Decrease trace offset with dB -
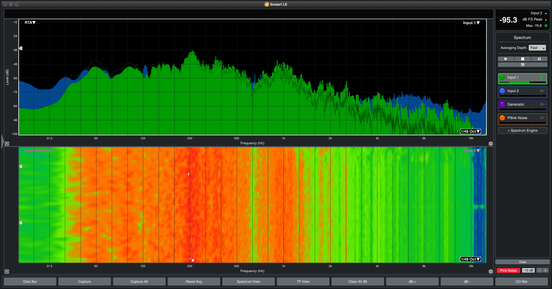552x289 pixels. point(467,282)
